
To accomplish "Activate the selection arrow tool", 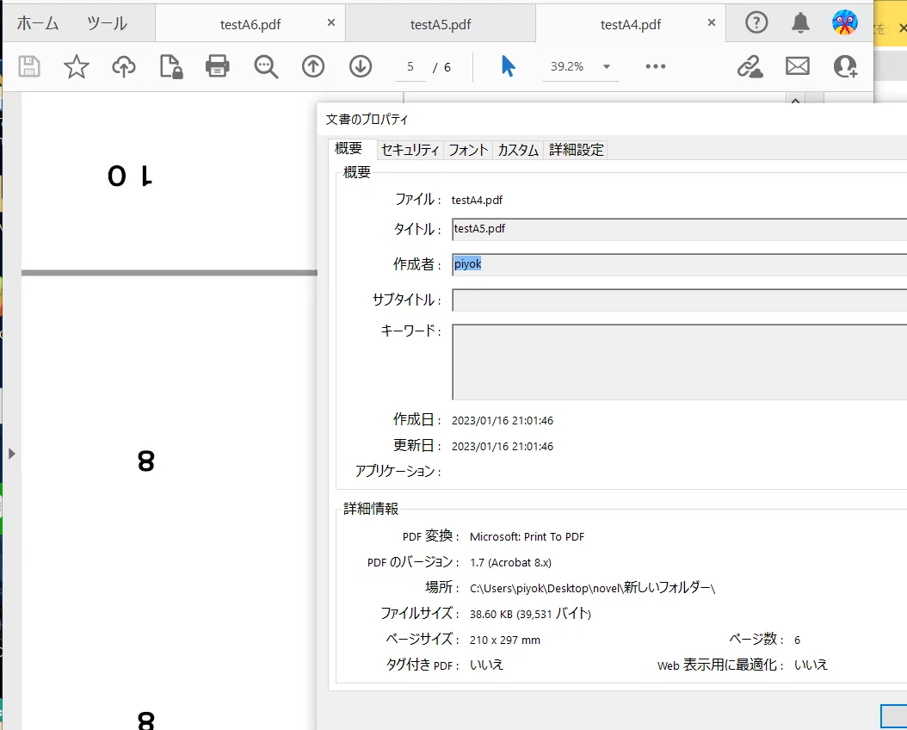I will [x=508, y=66].
